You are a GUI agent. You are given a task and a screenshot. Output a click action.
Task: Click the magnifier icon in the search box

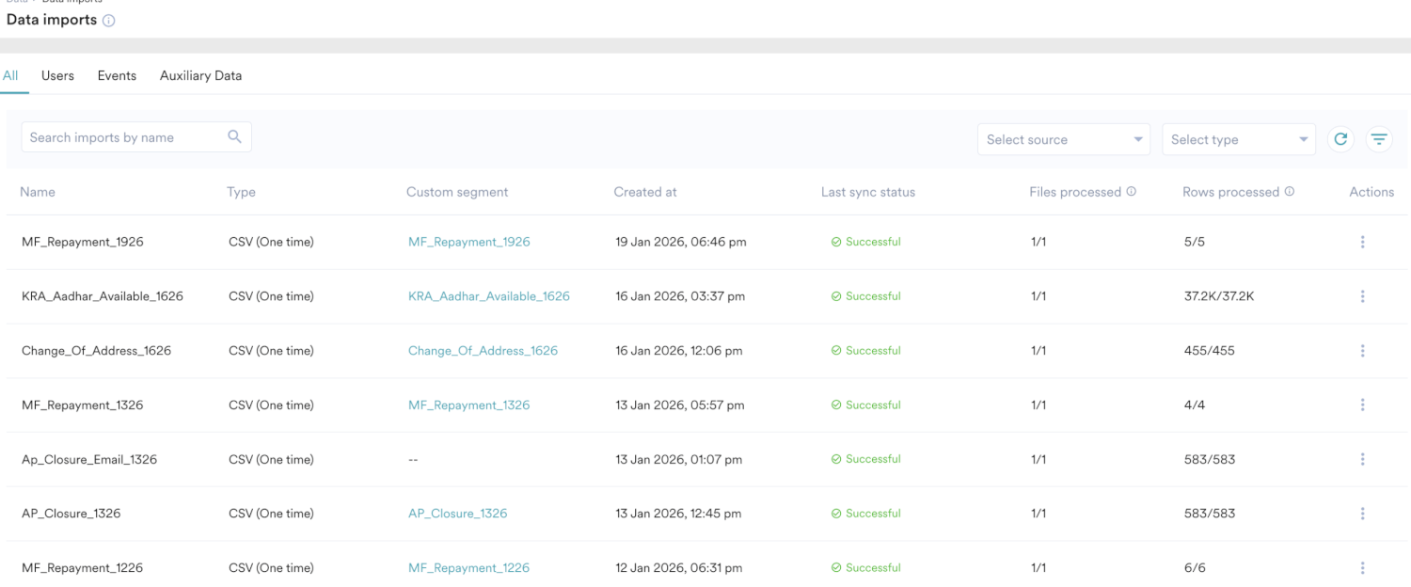point(235,137)
